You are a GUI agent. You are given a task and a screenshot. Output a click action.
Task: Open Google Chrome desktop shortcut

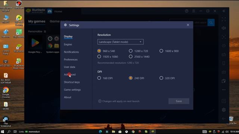click(x=6, y=93)
